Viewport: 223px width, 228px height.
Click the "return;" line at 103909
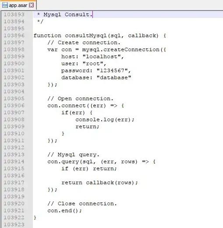coord(87,126)
